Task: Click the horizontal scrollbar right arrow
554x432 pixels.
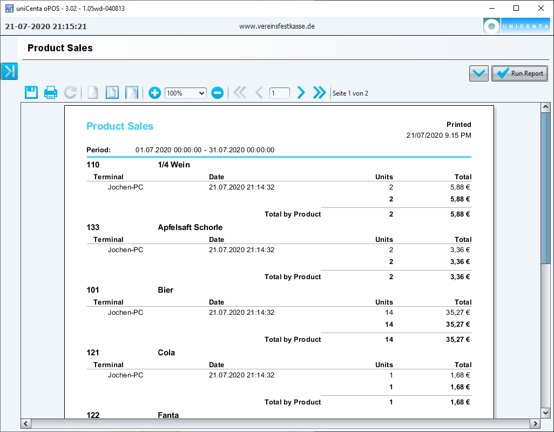Action: tap(535, 423)
